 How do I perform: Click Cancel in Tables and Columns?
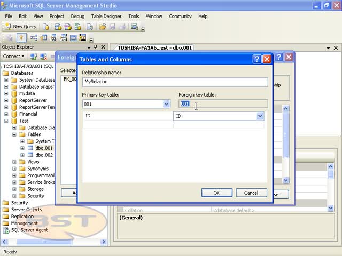tap(251, 193)
